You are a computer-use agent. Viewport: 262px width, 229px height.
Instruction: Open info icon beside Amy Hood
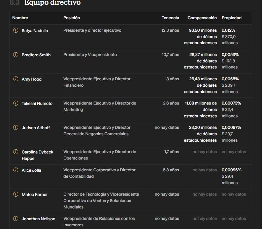point(16,79)
